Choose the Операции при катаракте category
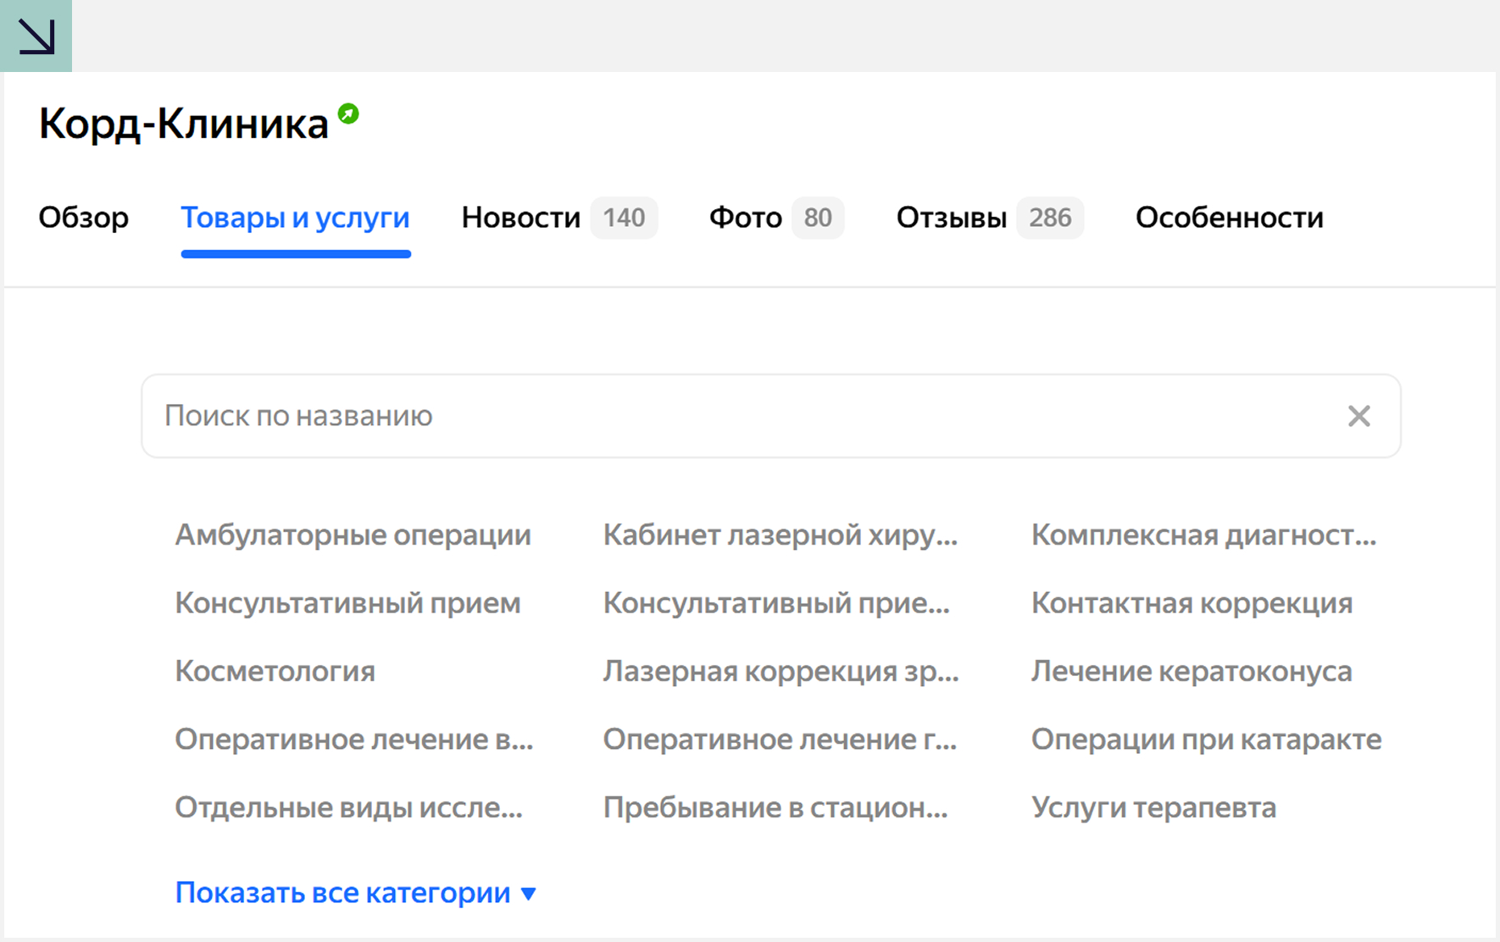1500x942 pixels. point(1206,740)
